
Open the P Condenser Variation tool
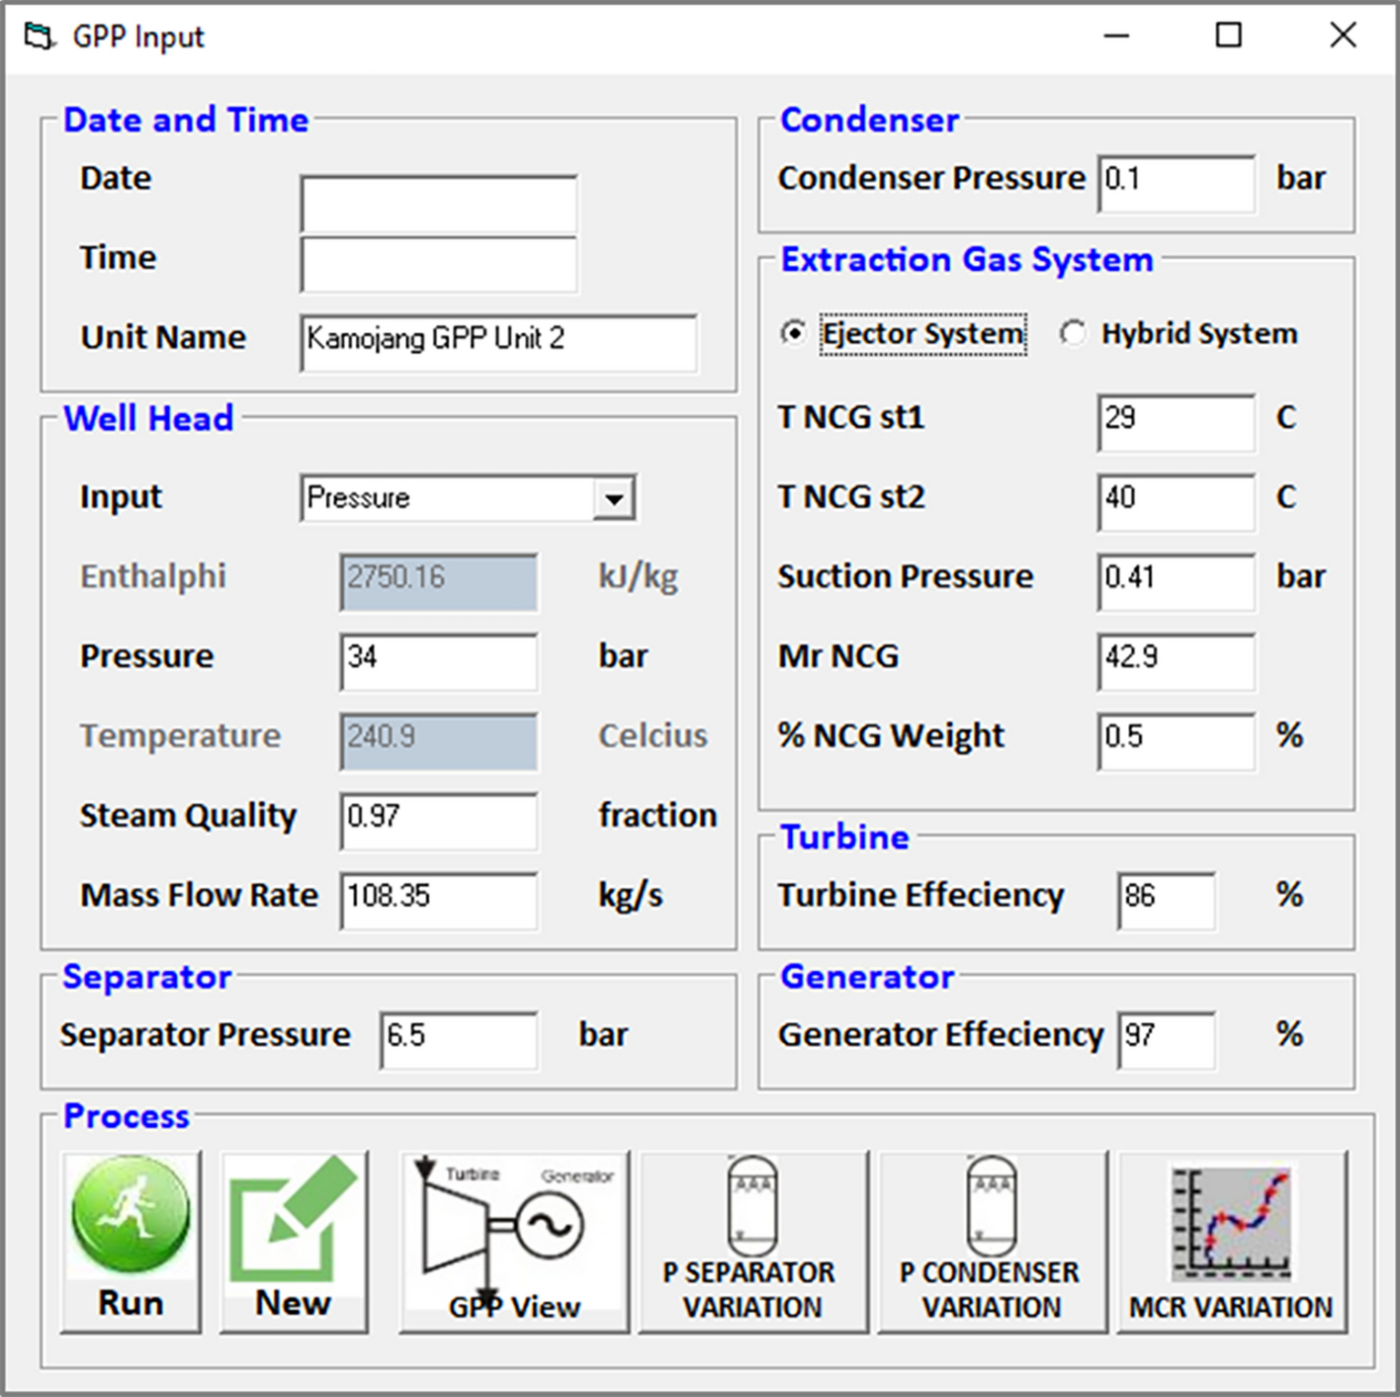993,1242
